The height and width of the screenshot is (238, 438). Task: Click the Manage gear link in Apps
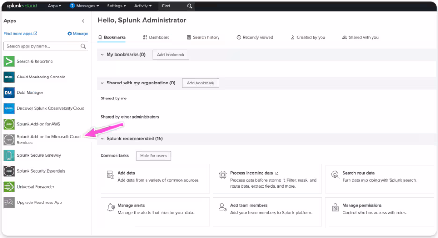point(78,34)
